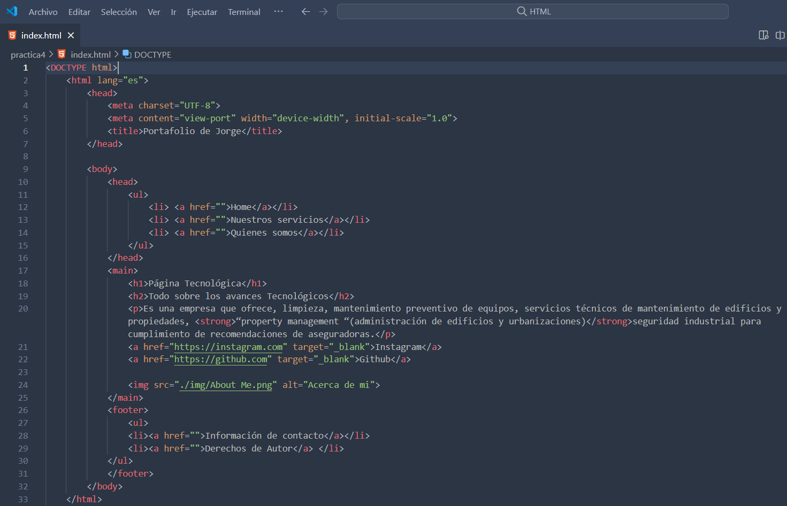The height and width of the screenshot is (506, 787).
Task: Click 'Información de contacto' text
Action: pos(265,436)
